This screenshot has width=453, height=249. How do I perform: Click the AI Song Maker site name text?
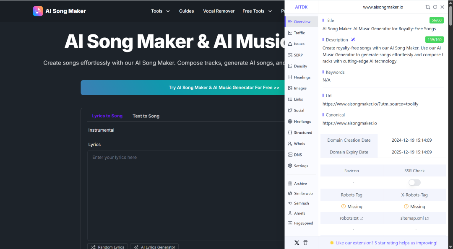(65, 11)
